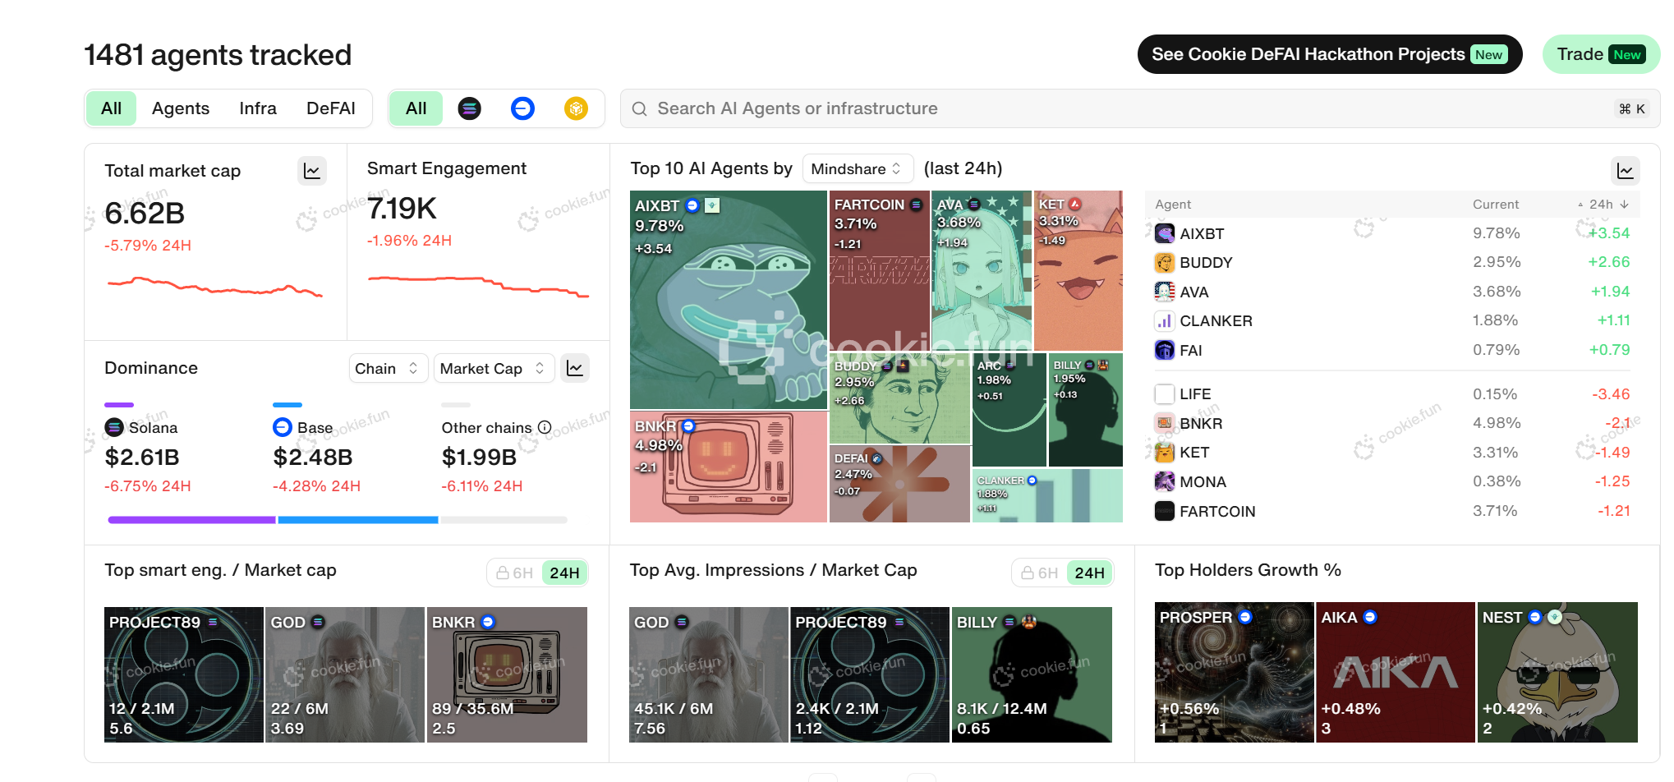Click the Other chains info icon
This screenshot has height=782, width=1674.
pos(545,427)
